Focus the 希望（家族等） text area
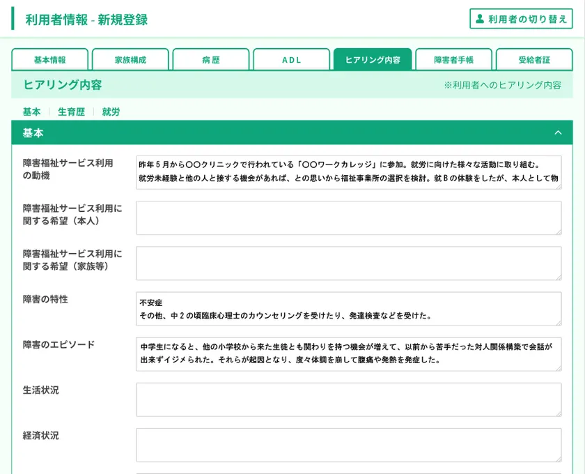The height and width of the screenshot is (474, 585). pyautogui.click(x=348, y=263)
